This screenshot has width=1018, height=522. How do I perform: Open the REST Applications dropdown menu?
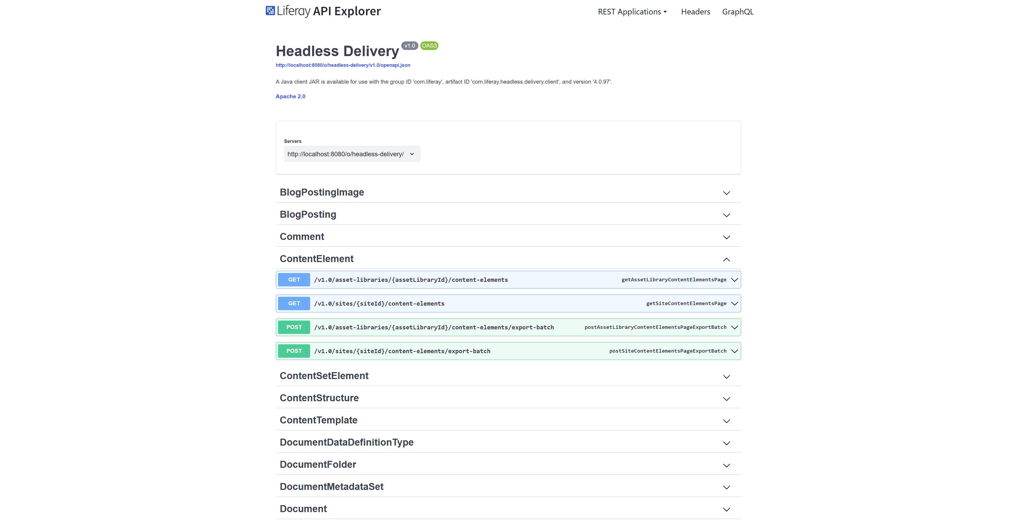632,12
